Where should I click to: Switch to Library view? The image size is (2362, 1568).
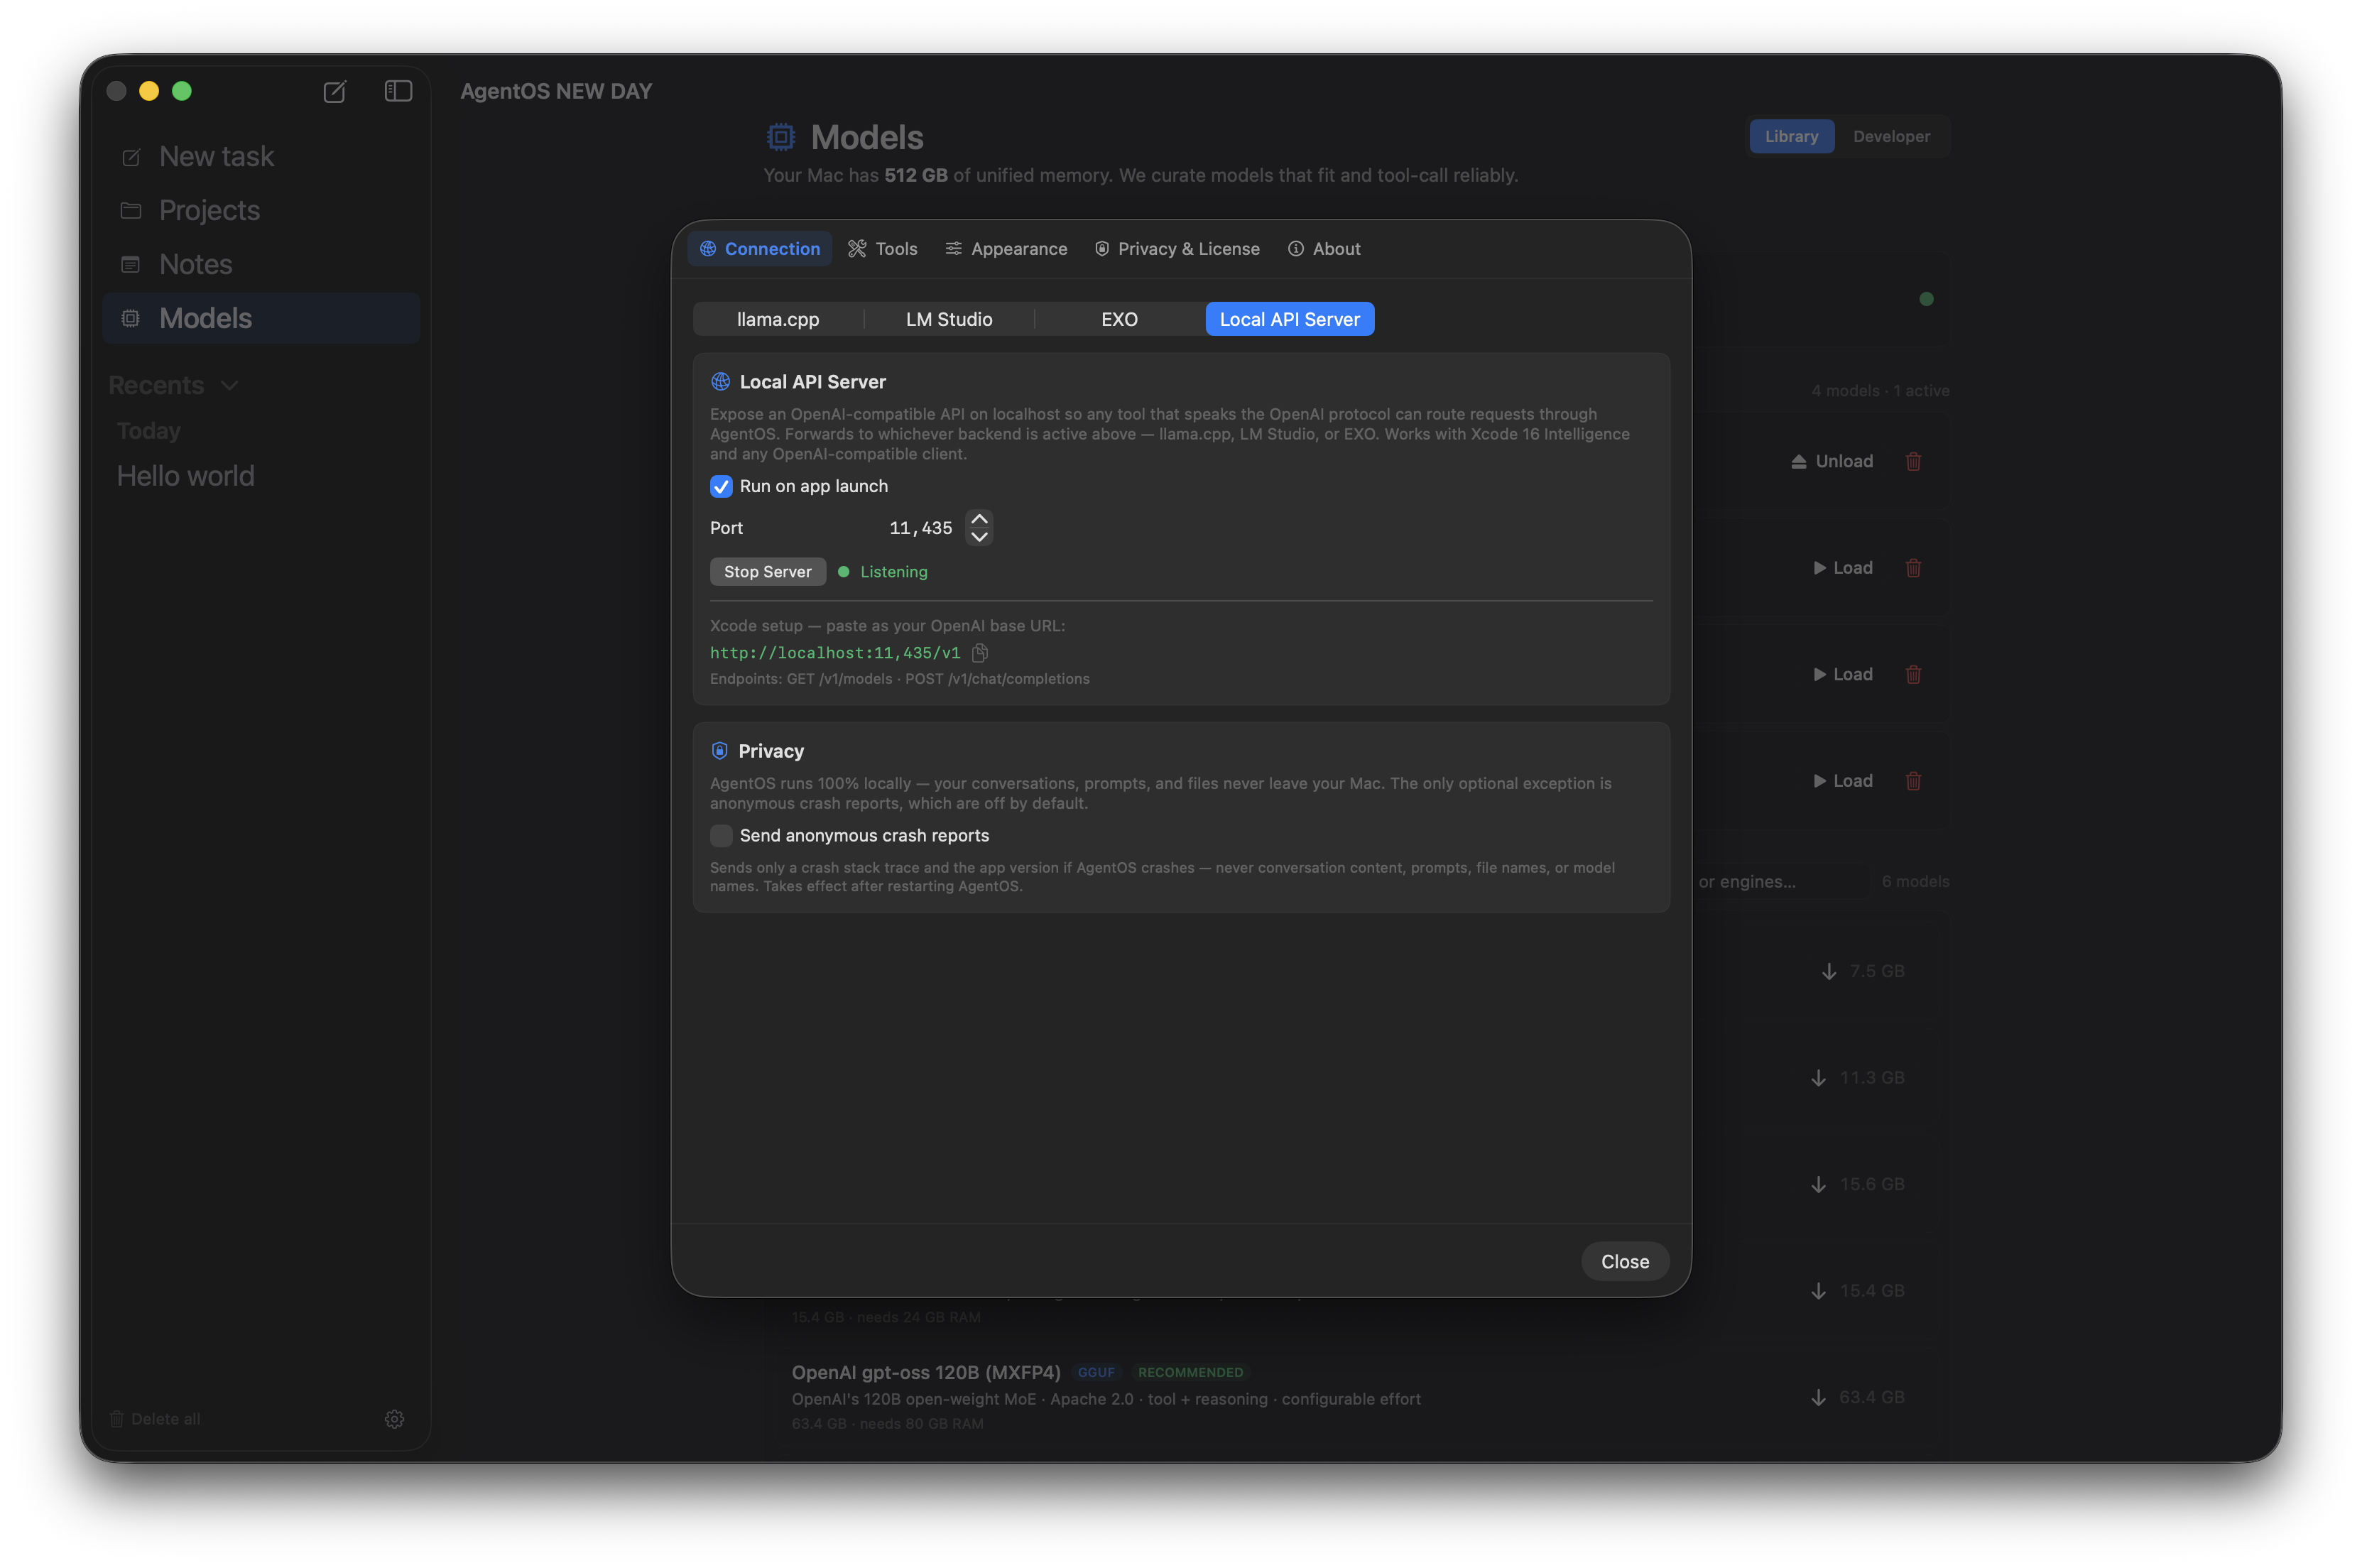(1791, 137)
